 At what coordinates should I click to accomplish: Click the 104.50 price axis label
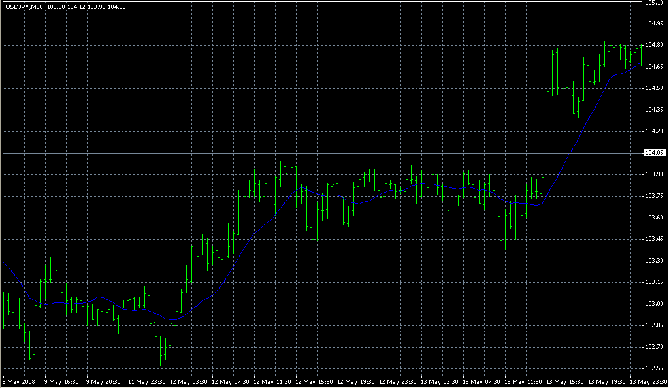coord(654,88)
